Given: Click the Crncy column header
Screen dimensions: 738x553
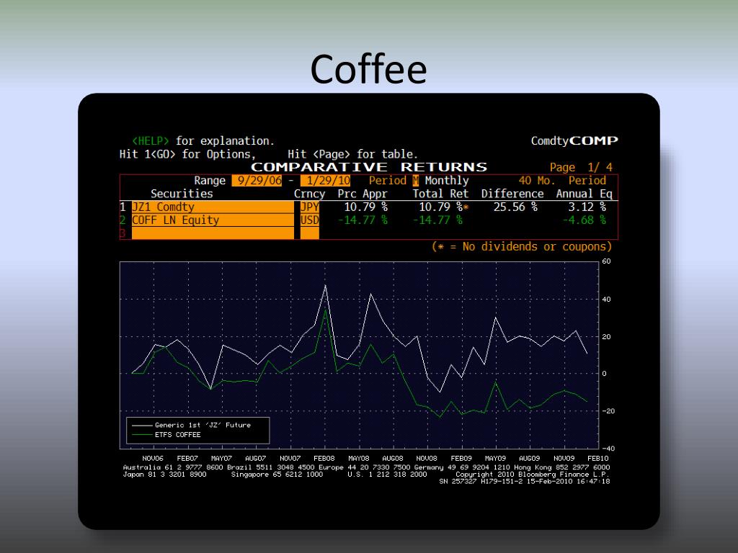Looking at the screenshot, I should [309, 194].
